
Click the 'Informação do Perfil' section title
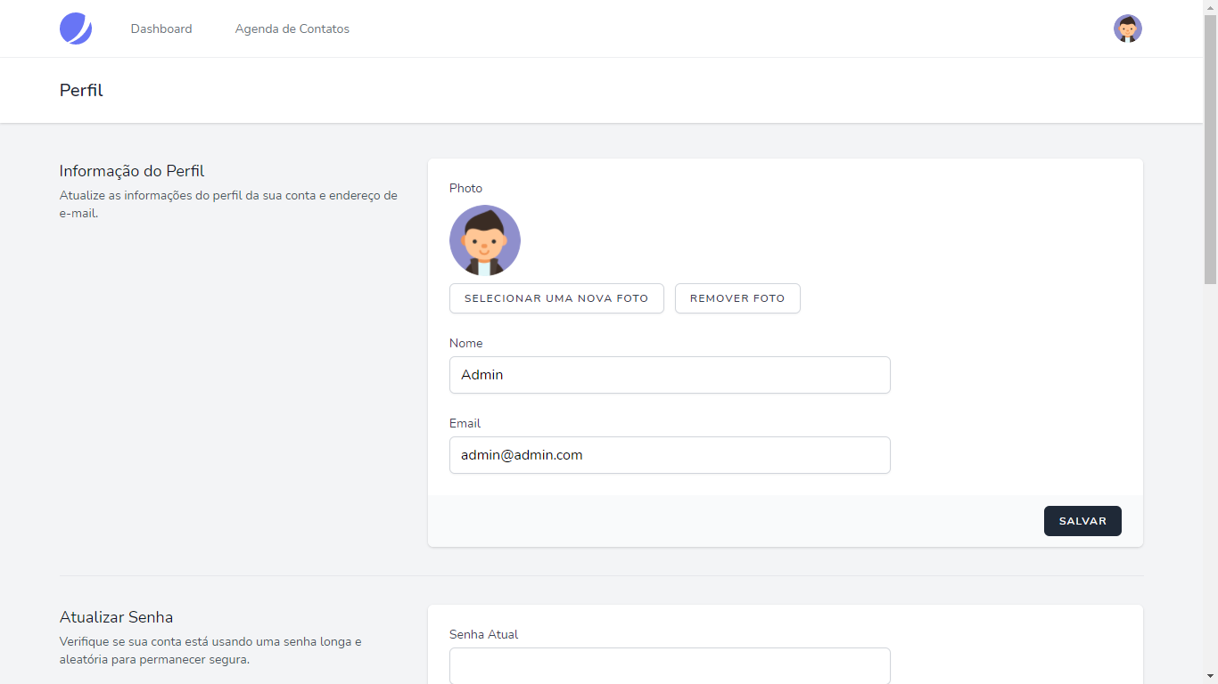point(132,171)
